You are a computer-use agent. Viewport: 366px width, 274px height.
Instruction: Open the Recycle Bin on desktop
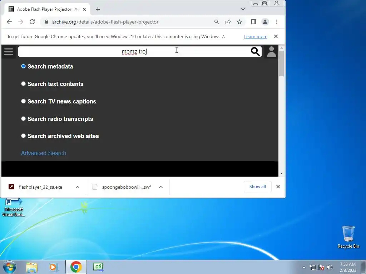point(348,237)
